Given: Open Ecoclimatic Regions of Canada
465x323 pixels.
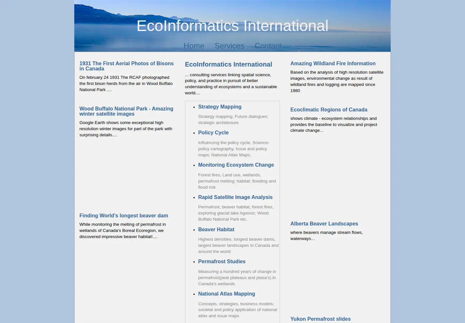Looking at the screenshot, I should point(329,110).
